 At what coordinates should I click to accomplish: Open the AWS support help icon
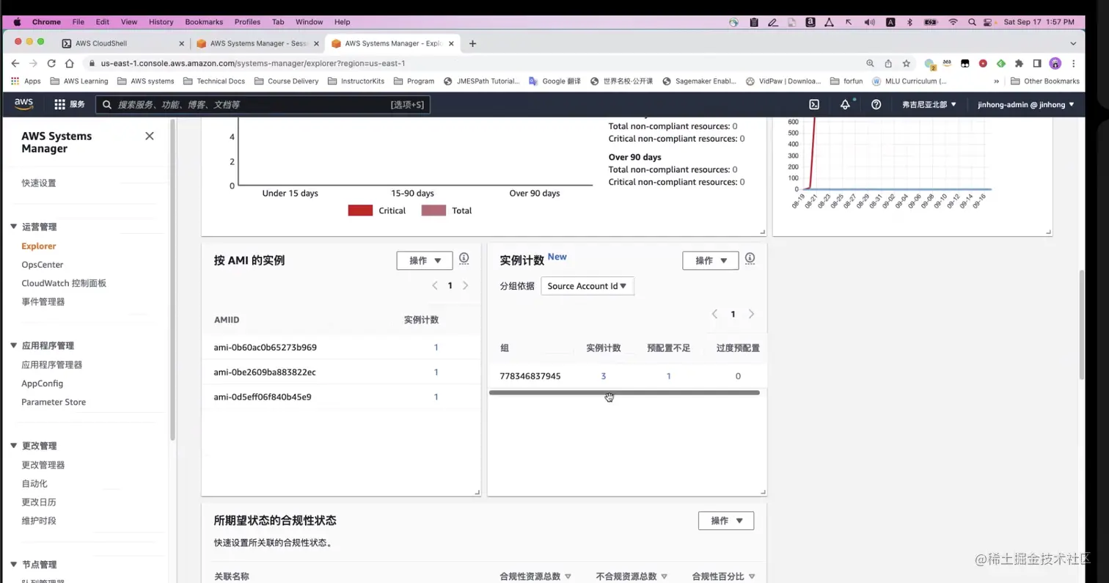(876, 105)
